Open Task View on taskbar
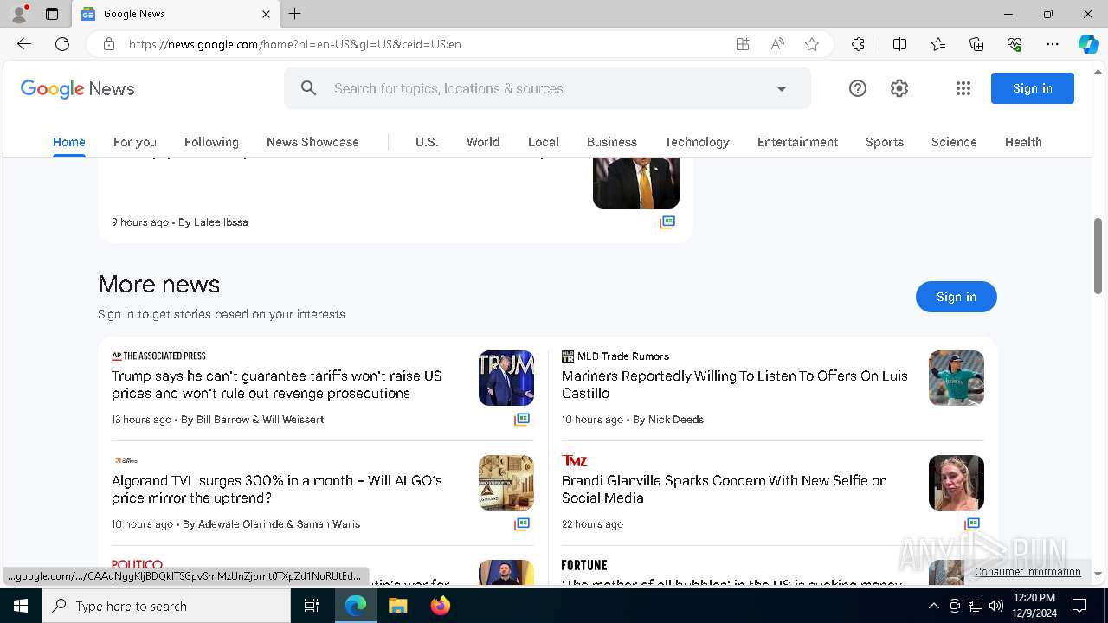This screenshot has width=1108, height=623. coord(312,606)
